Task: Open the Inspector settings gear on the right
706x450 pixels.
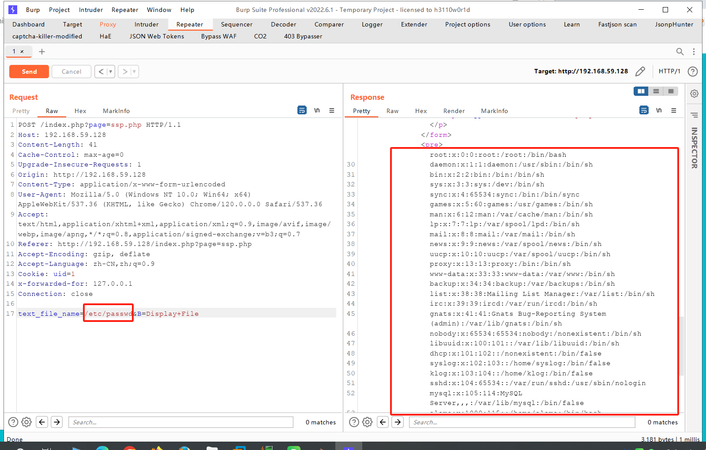Action: [x=694, y=93]
